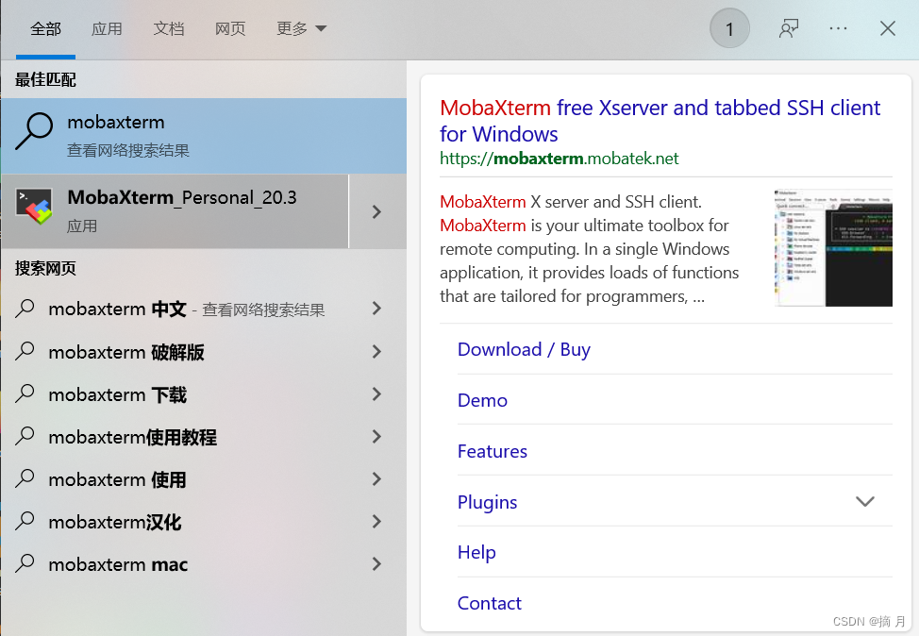Select the mobaxterm 下载 suggestion text

117,395
